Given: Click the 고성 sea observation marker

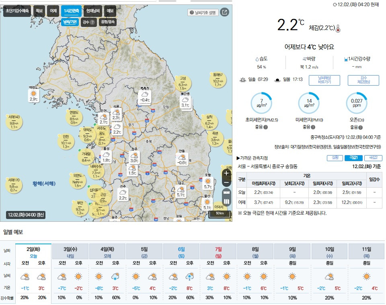Looking at the screenshot, I should (183, 83).
